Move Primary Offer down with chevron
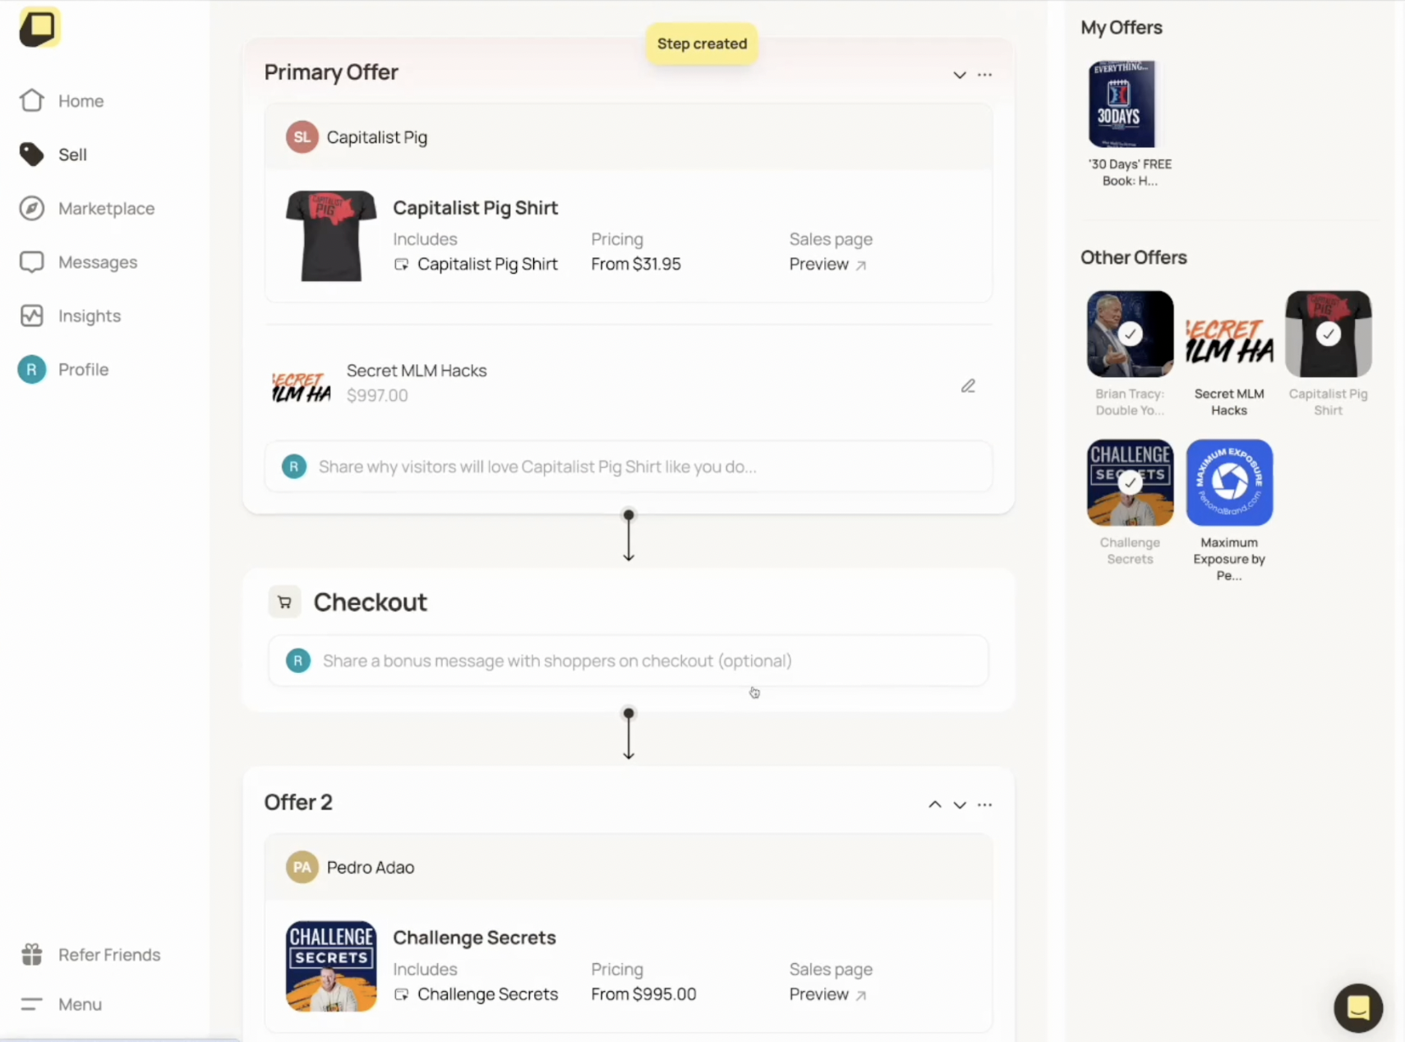 click(x=959, y=75)
